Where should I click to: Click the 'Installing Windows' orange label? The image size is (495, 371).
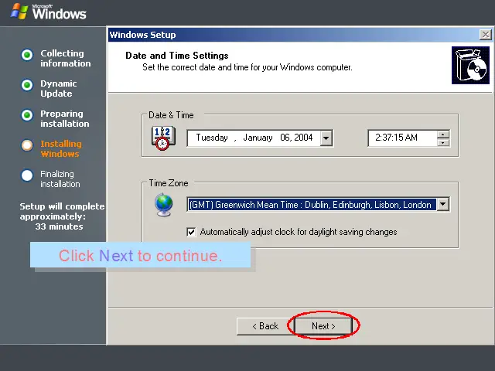click(x=61, y=148)
